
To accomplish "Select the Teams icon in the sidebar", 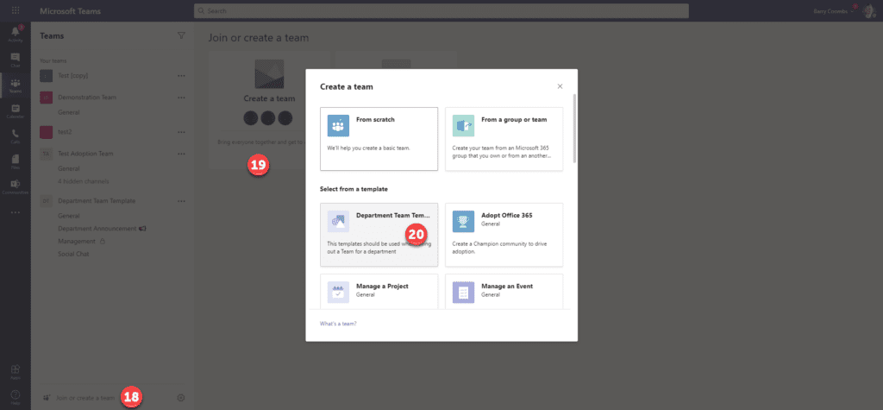I will pyautogui.click(x=16, y=85).
